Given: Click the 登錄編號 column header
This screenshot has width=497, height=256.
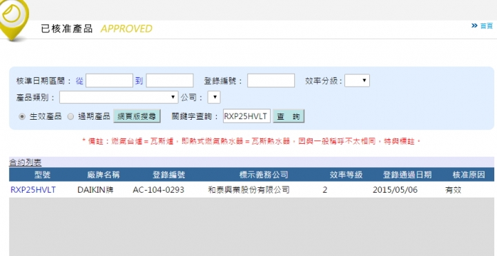Looking at the screenshot, I should [x=168, y=175].
